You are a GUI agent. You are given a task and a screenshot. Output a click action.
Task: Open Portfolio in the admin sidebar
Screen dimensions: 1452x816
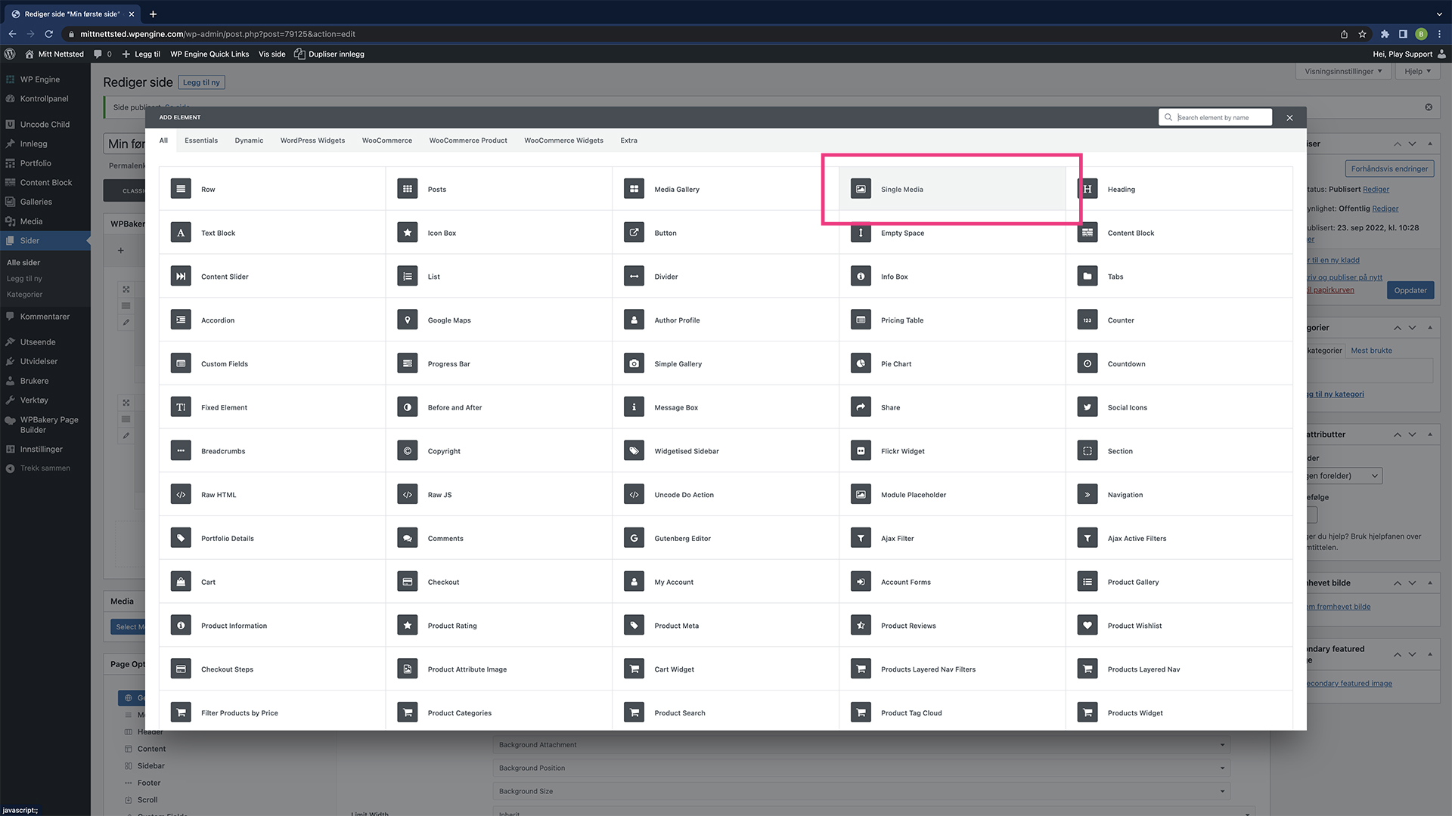[36, 163]
